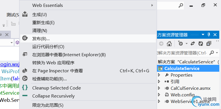
Task: Open the Solution Explorer window options dropdown arrow
Action: [203, 35]
